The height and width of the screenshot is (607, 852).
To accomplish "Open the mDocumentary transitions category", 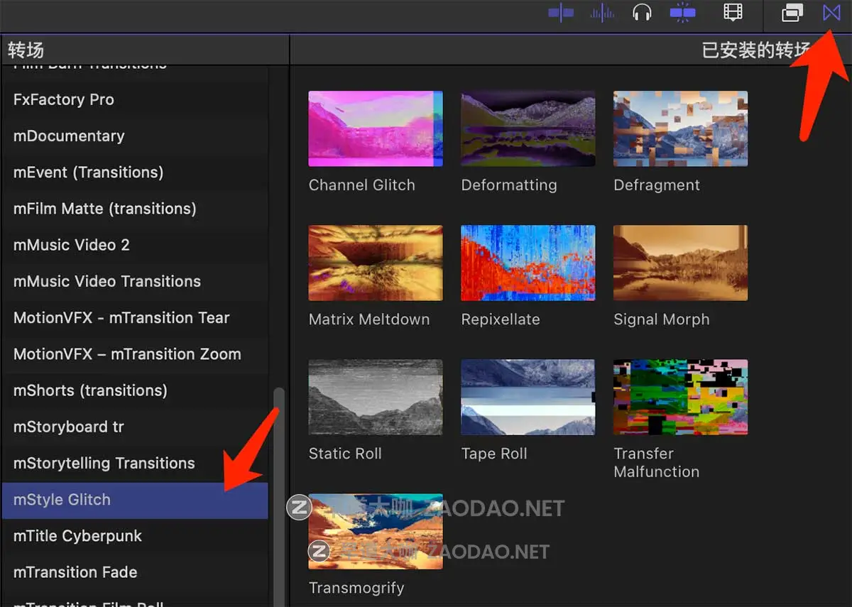I will click(x=69, y=136).
